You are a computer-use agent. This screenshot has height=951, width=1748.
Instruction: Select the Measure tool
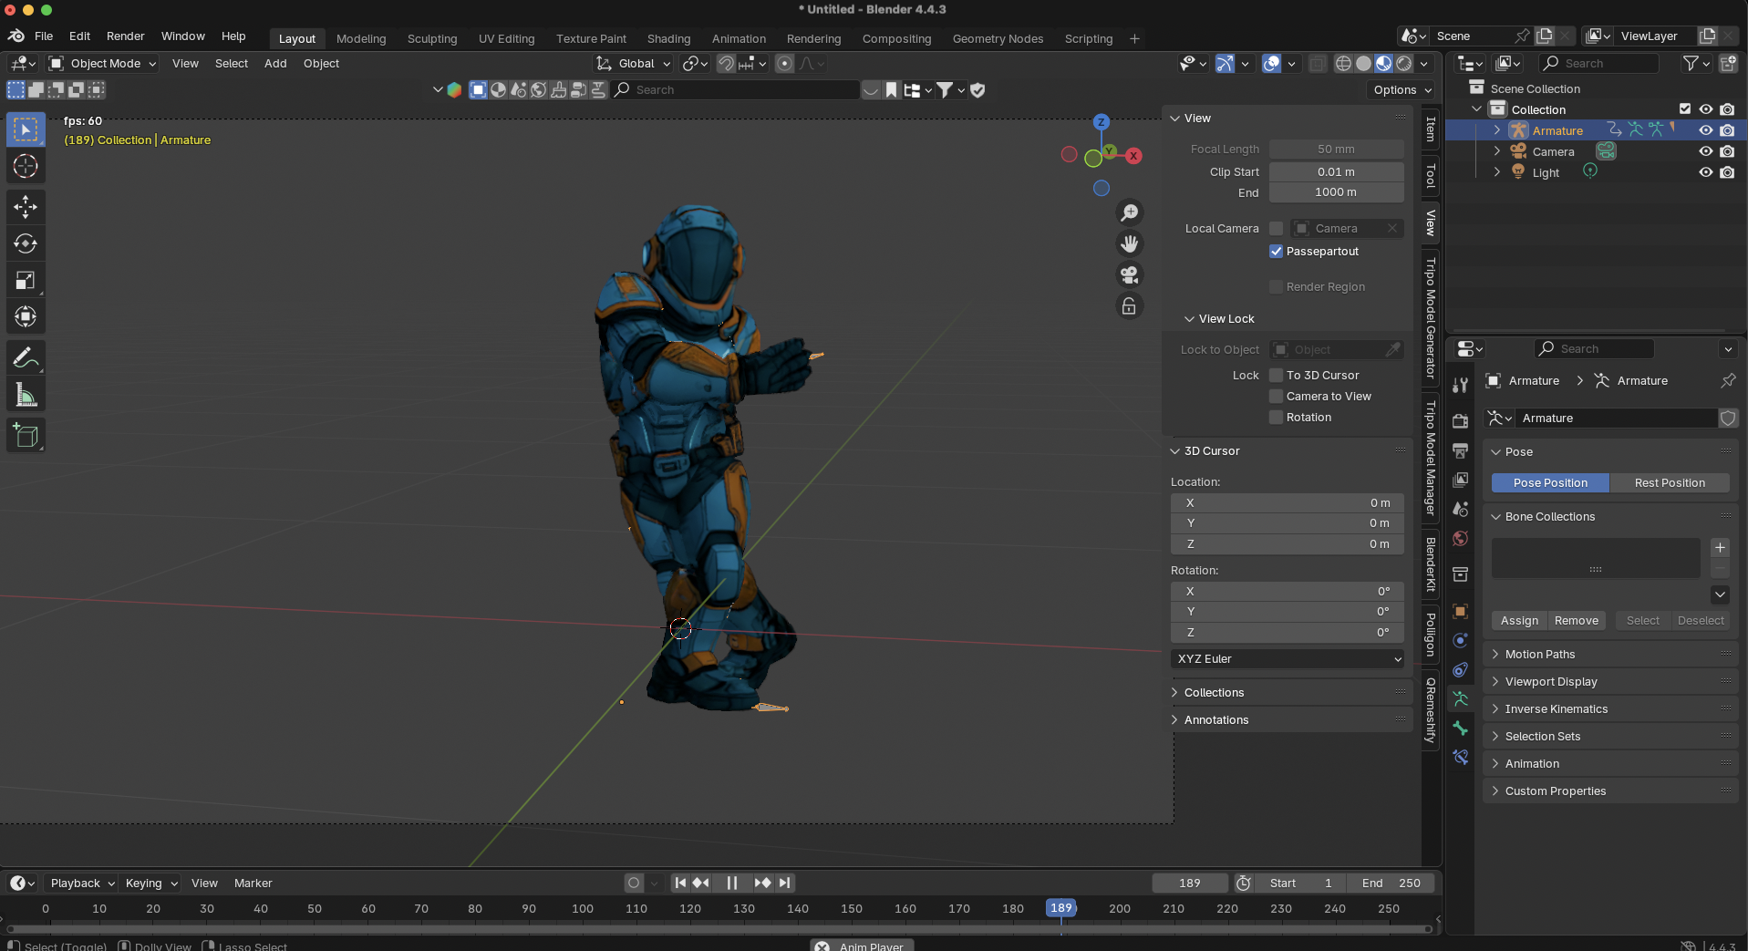pos(26,396)
